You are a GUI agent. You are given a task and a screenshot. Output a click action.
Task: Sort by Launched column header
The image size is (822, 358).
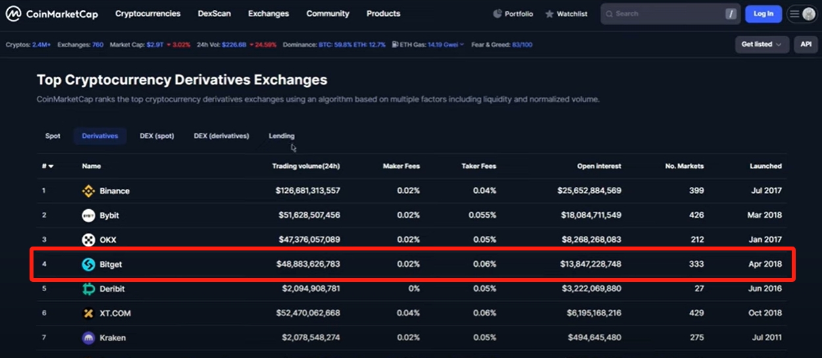pos(766,166)
